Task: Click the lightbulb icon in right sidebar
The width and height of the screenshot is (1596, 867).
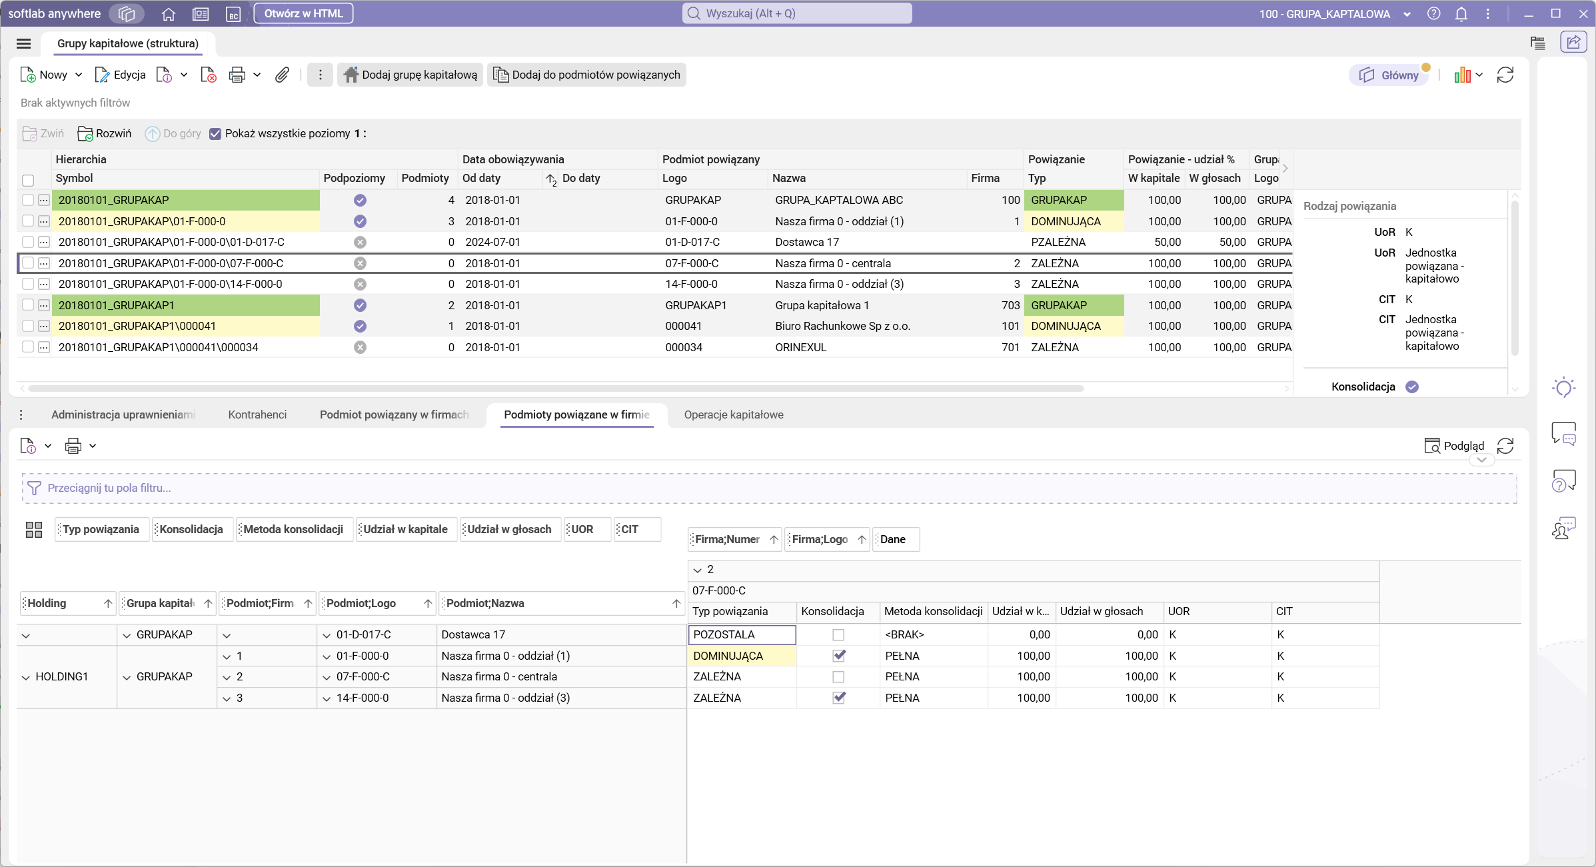Action: [x=1563, y=387]
